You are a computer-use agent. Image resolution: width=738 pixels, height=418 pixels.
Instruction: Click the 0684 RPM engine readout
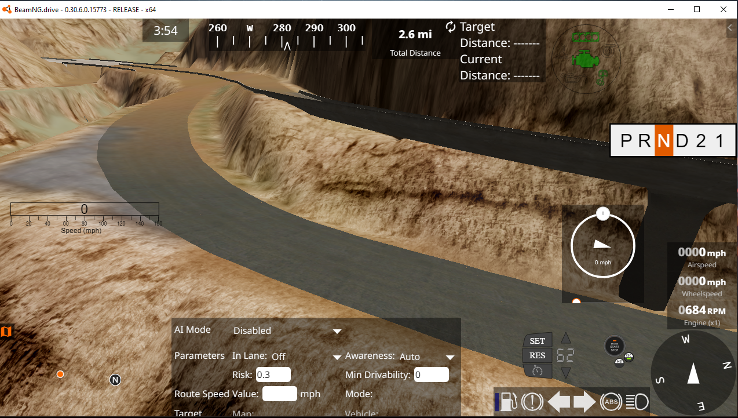pos(702,315)
